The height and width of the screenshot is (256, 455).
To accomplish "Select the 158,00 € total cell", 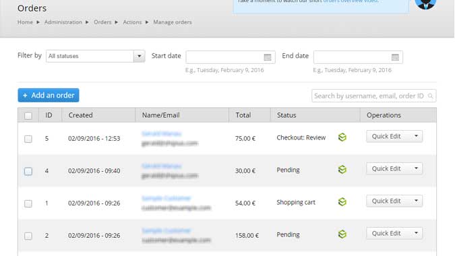I will [x=247, y=236].
